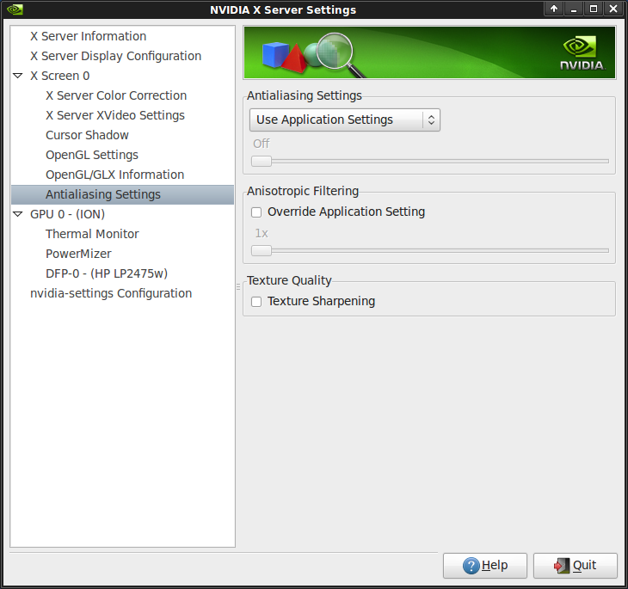628x589 pixels.
Task: Open the Use Application Settings dropdown
Action: click(x=344, y=120)
